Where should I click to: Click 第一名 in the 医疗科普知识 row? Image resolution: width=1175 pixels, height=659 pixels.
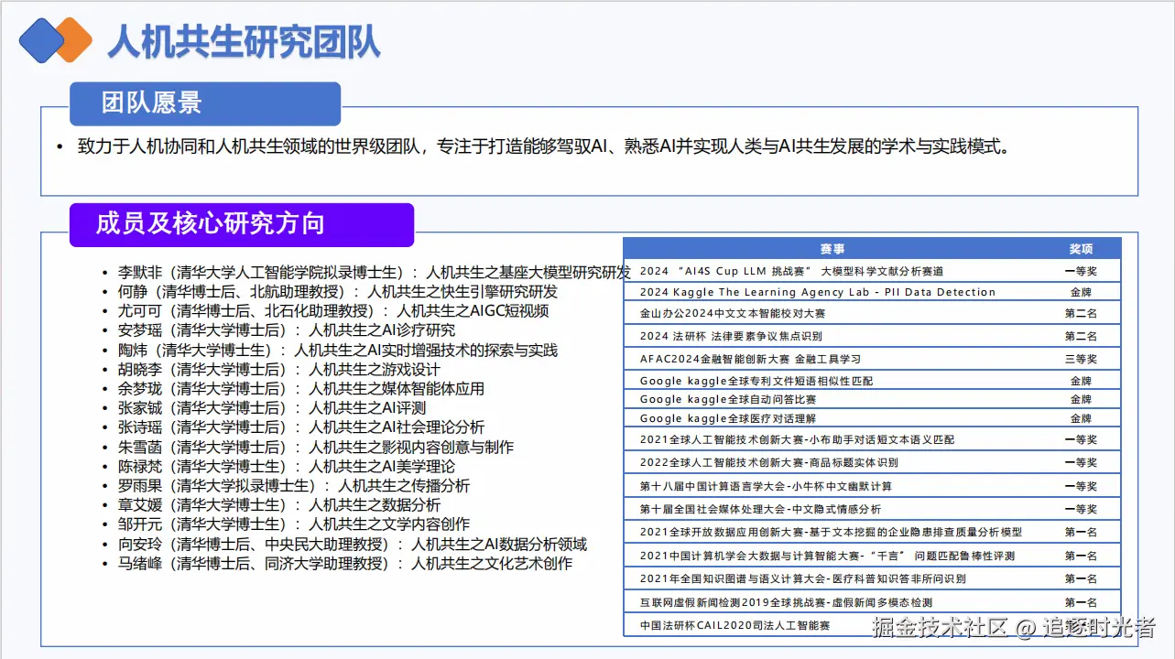[1081, 578]
